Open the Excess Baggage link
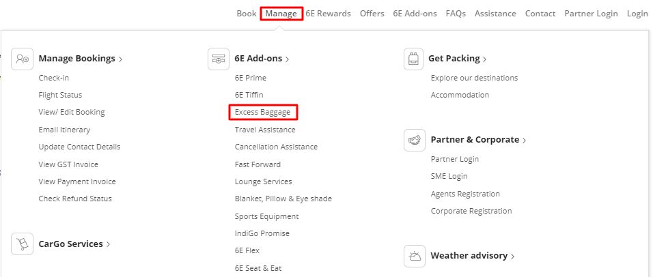The width and height of the screenshot is (653, 277). [263, 112]
